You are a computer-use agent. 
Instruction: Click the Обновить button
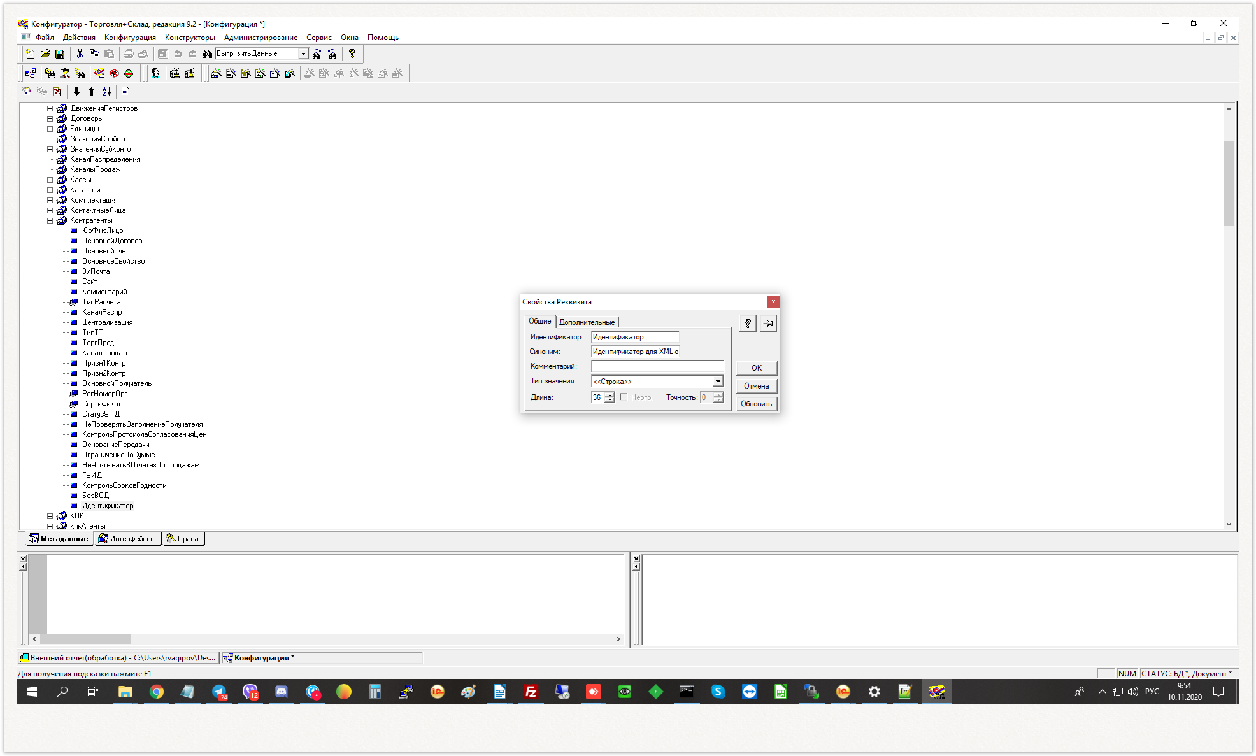pos(756,404)
